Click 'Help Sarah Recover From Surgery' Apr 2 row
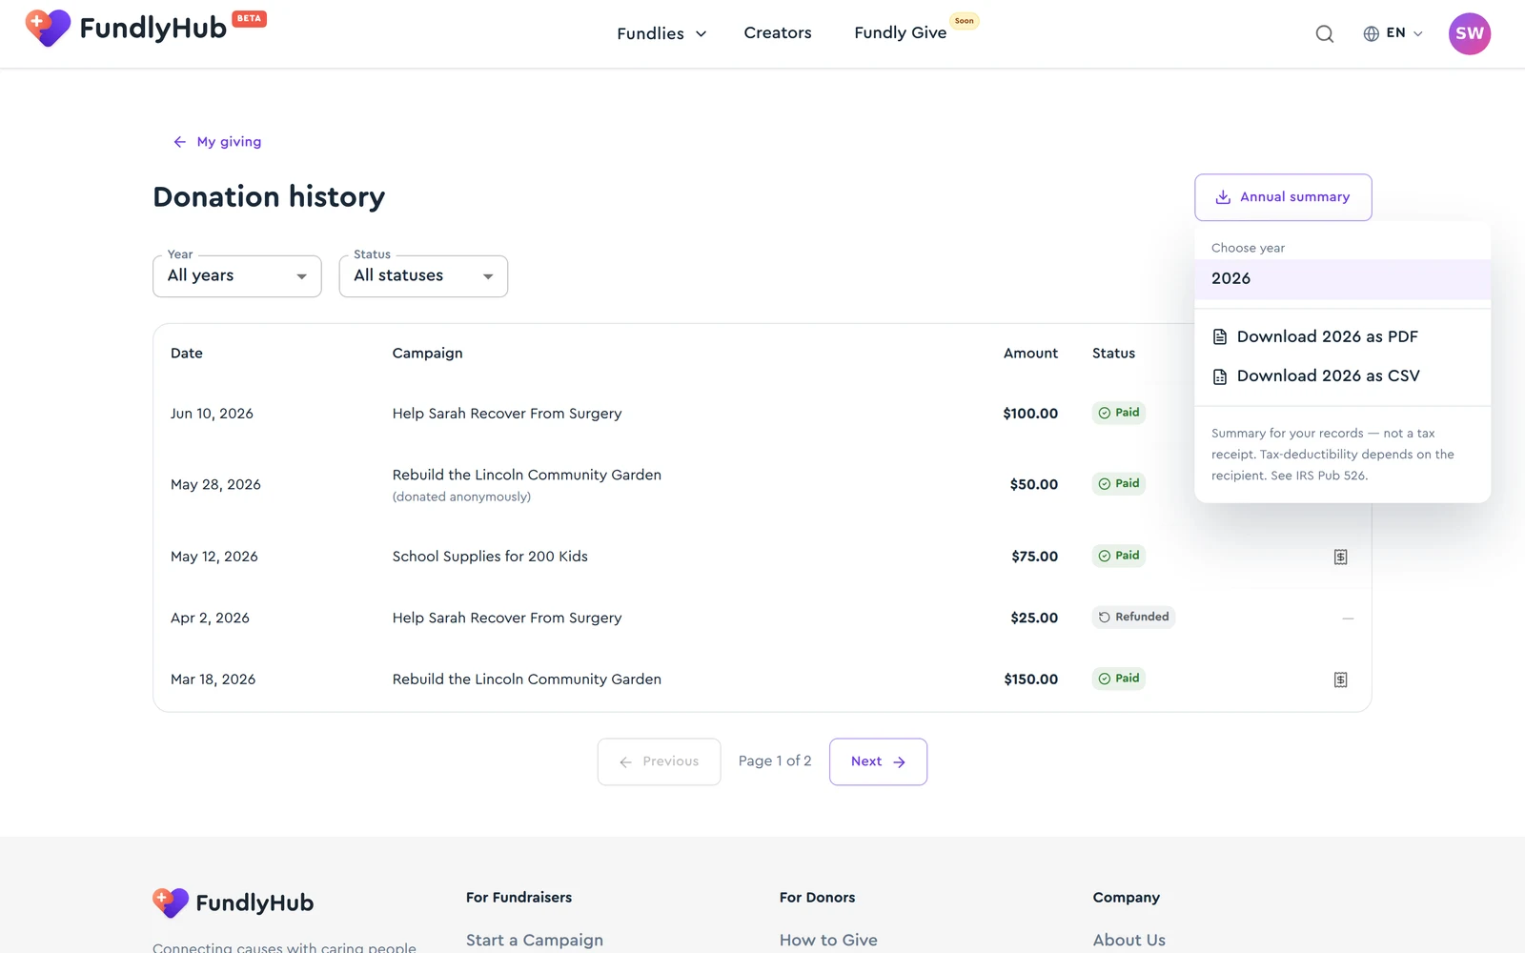 click(x=507, y=618)
